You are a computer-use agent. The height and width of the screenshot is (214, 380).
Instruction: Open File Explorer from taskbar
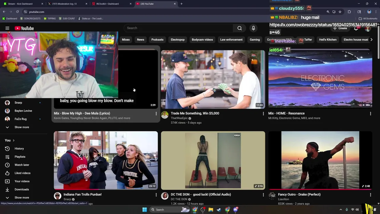pyautogui.click(x=211, y=210)
